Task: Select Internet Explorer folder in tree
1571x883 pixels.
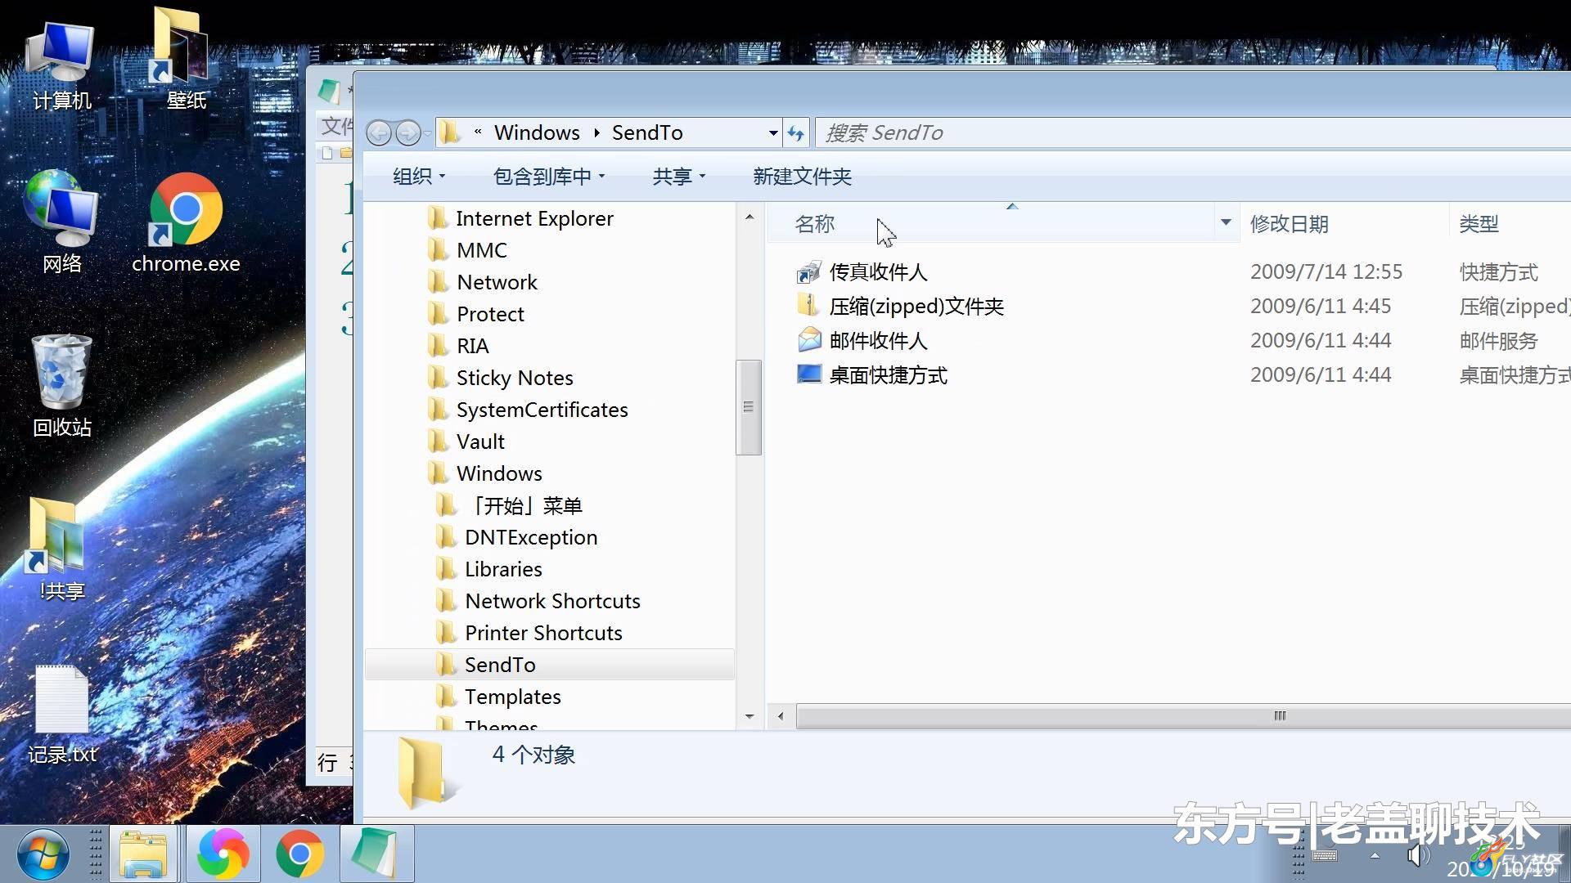Action: point(534,218)
